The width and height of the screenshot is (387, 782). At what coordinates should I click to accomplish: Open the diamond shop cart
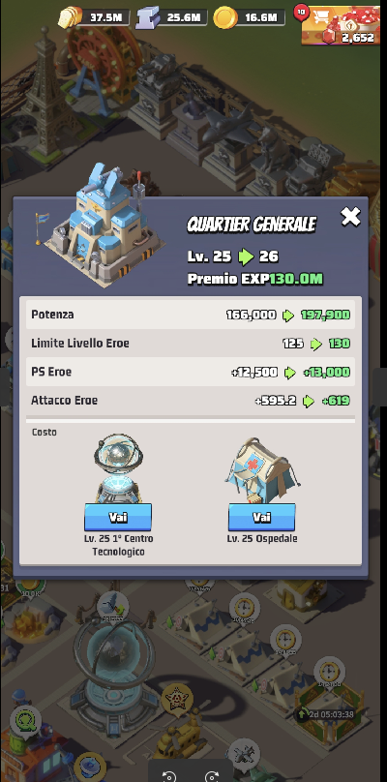coord(341,25)
